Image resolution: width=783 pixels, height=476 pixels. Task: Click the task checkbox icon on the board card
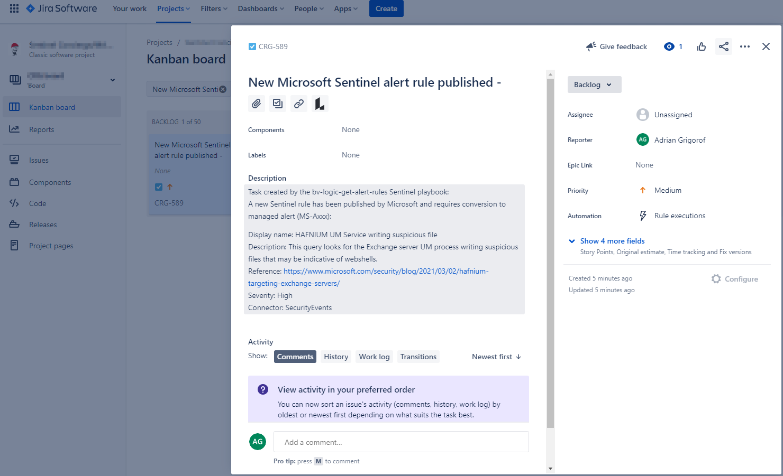159,187
